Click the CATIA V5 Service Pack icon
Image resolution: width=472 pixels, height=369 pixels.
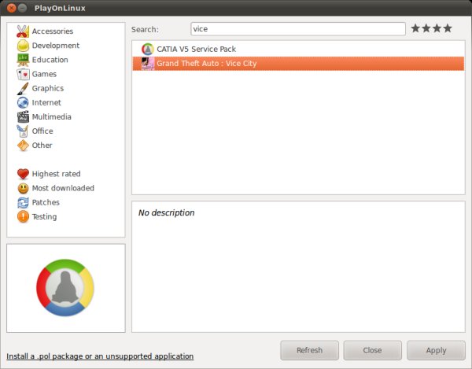click(x=148, y=49)
